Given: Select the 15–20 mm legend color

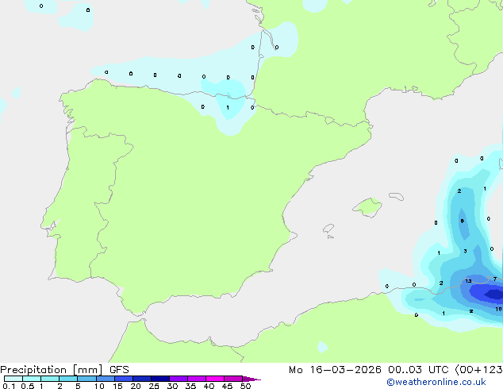Looking at the screenshot, I should click(x=124, y=379).
